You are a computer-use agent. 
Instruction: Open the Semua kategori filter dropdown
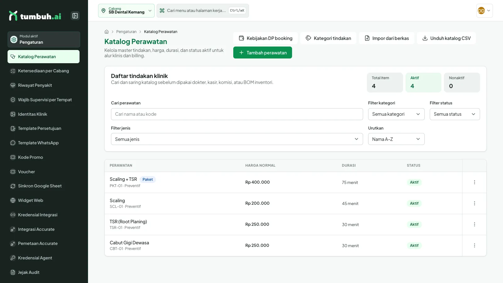(x=396, y=114)
